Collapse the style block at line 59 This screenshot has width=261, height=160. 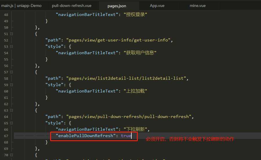pos(12,85)
